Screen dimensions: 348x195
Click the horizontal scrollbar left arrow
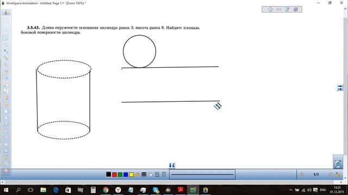pos(2,182)
